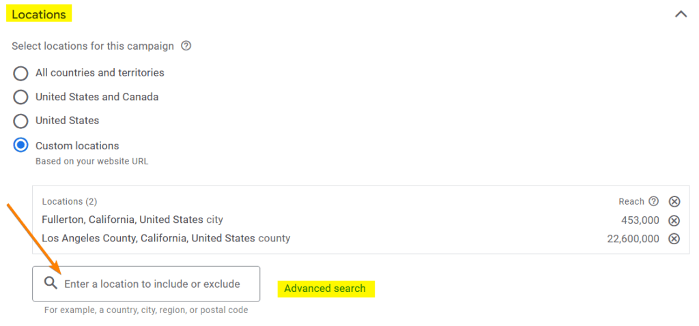The width and height of the screenshot is (699, 326).
Task: Remove Los Angeles County location
Action: click(x=674, y=239)
